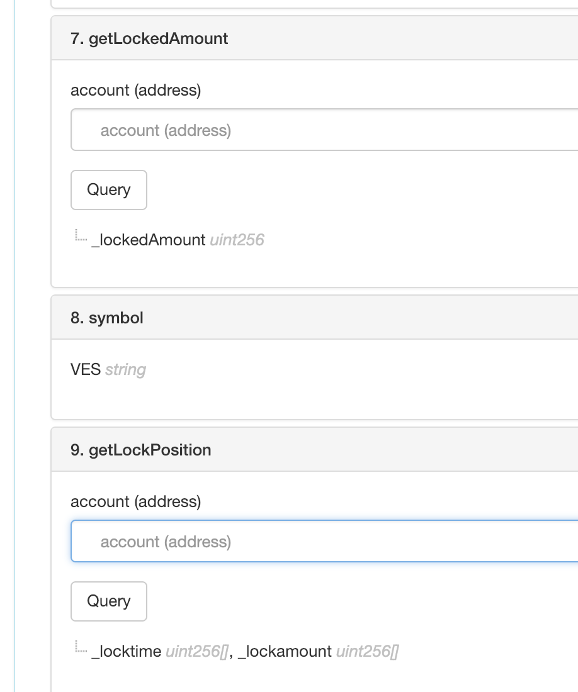Image resolution: width=578 pixels, height=692 pixels.
Task: Click uint256 type next to _lockedAmount
Action: pos(237,240)
